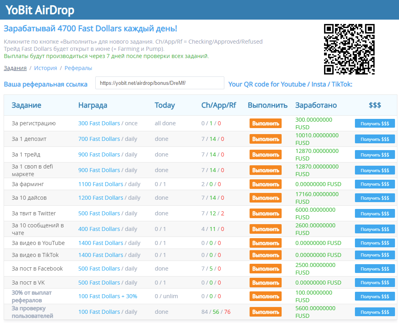Click the 1100 Fast Dollars farming link

101,184
